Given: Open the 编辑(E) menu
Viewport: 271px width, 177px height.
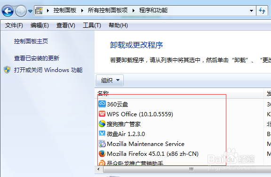Looking at the screenshot, I should click(40, 25).
